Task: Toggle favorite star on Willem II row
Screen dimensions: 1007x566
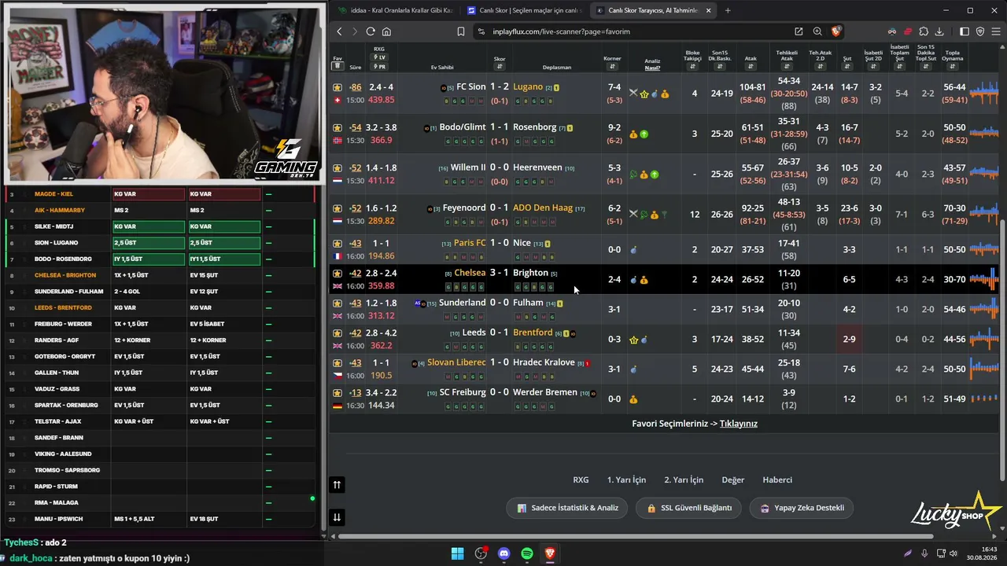Action: click(338, 168)
